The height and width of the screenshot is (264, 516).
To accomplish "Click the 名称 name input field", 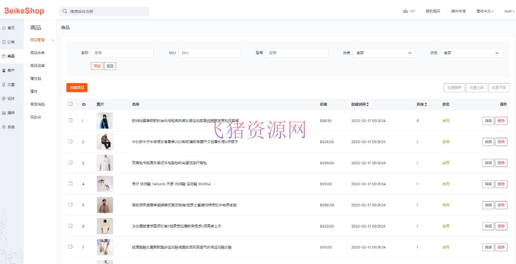I will (x=123, y=53).
